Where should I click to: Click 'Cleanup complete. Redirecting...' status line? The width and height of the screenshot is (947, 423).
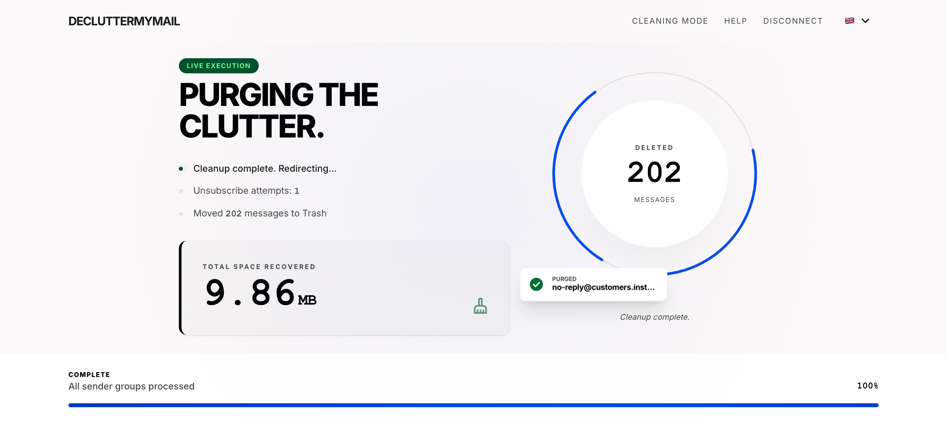tap(265, 168)
